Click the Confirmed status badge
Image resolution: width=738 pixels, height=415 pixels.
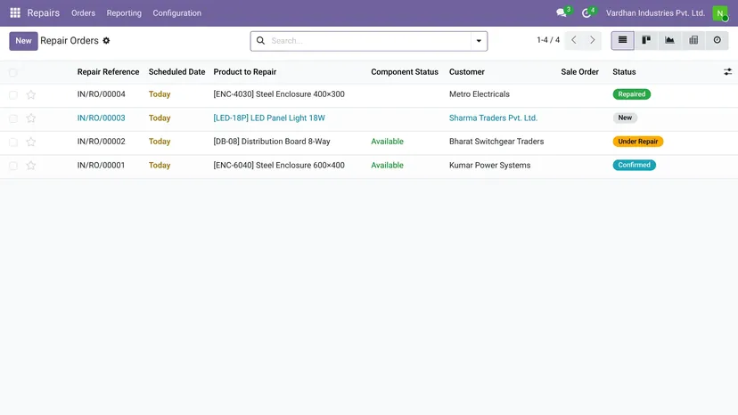634,165
